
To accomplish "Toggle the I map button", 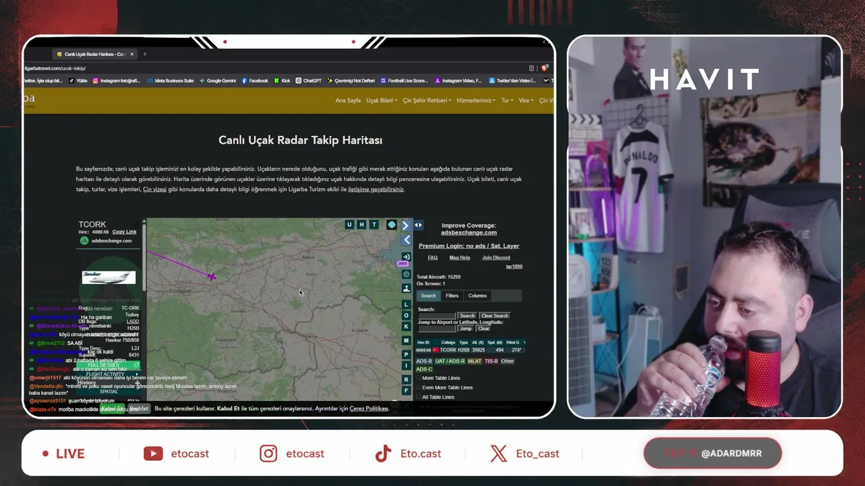I will pos(406,366).
